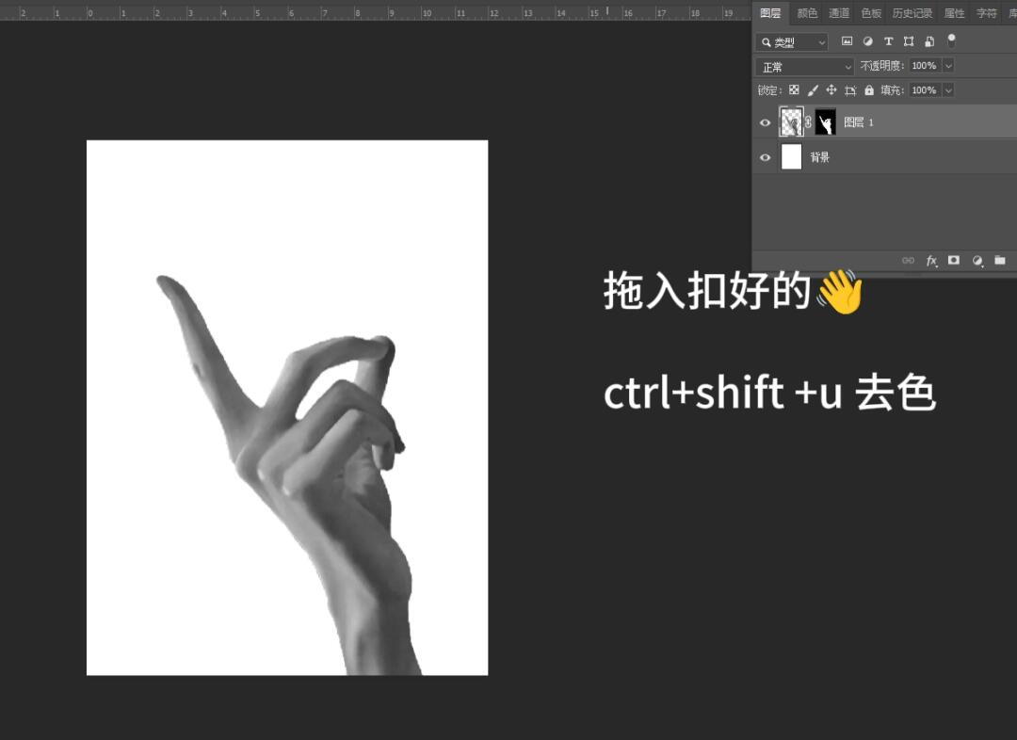Lock position move-arrows icon
This screenshot has height=740, width=1017.
(831, 90)
